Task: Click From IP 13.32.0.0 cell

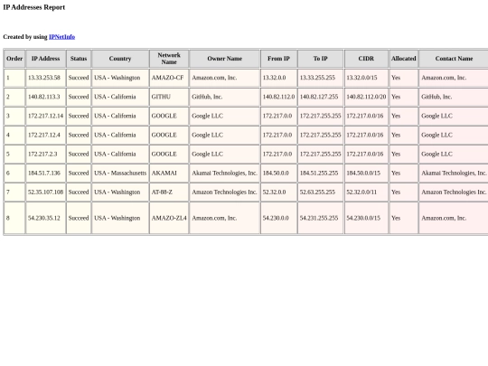Action: click(x=278, y=78)
